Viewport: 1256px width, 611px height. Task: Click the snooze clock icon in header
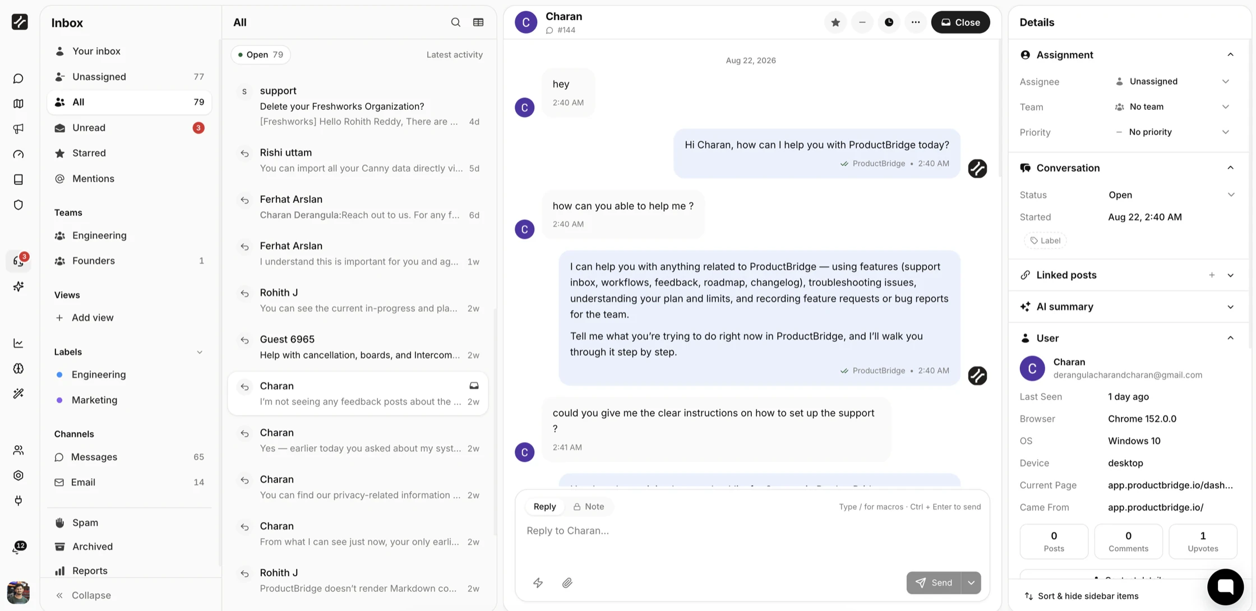pyautogui.click(x=889, y=22)
